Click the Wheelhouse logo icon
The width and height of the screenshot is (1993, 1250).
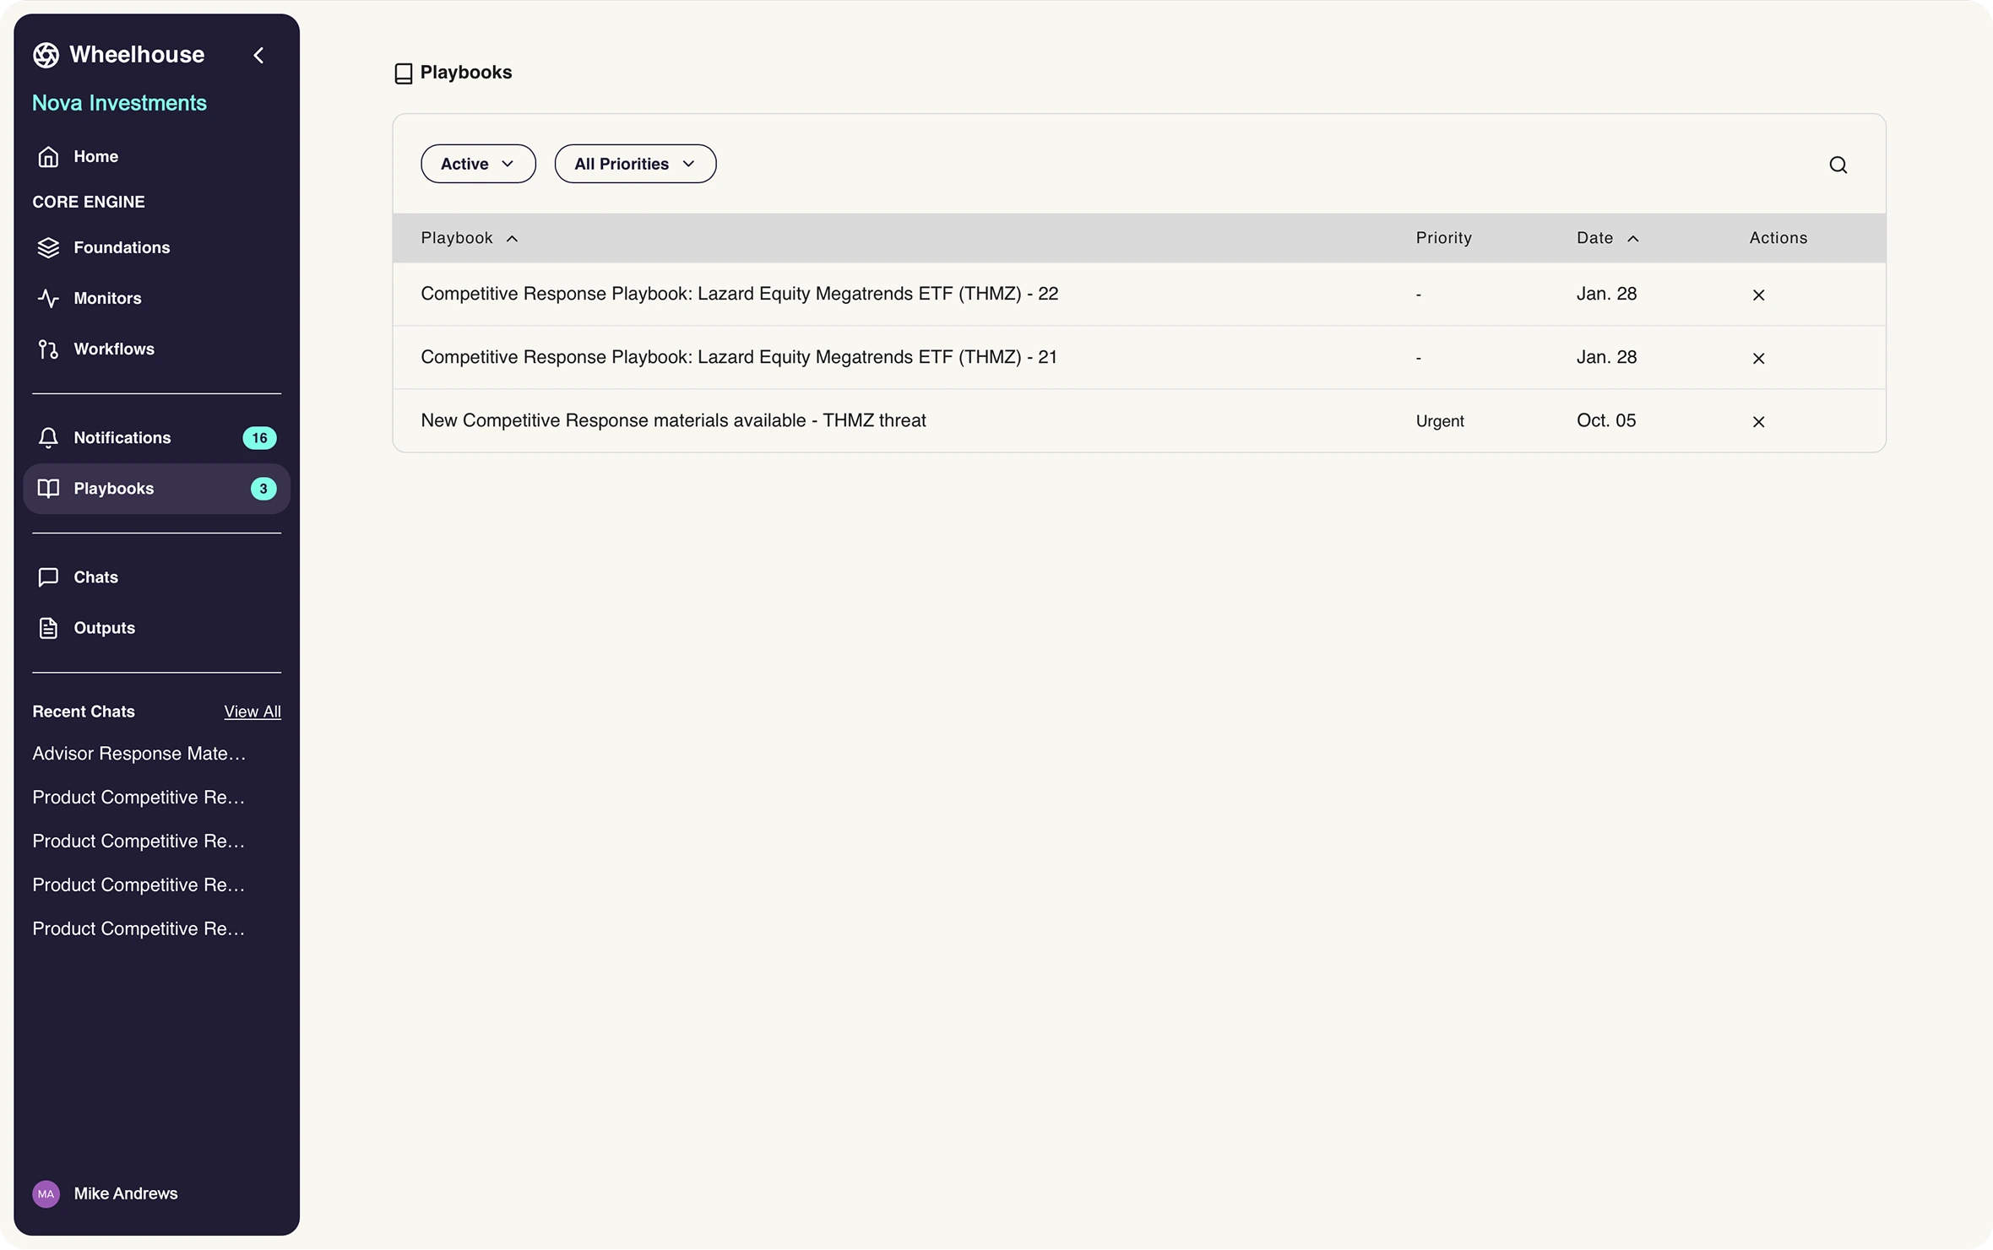pos(46,55)
